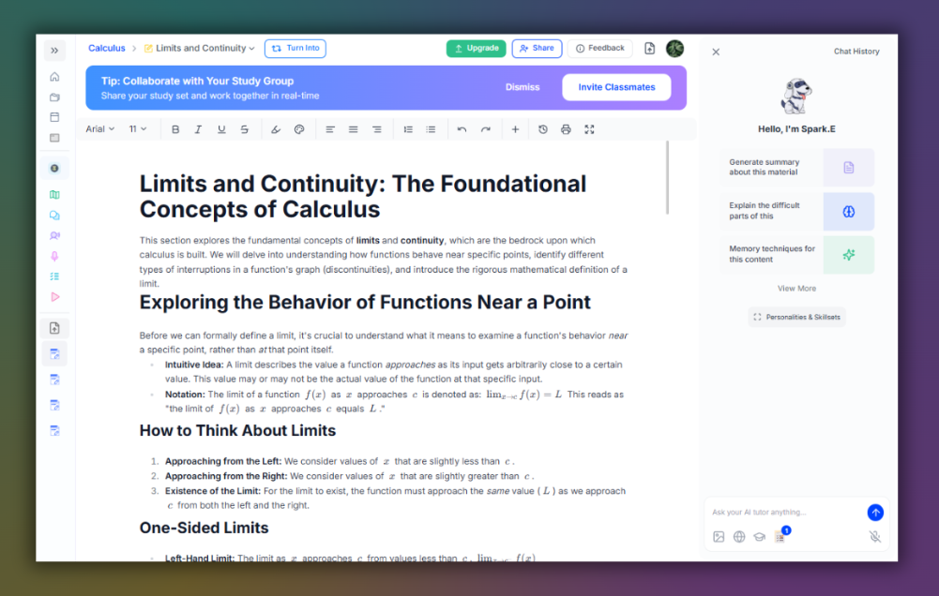Open the text color palette
This screenshot has width=939, height=596.
(x=299, y=128)
